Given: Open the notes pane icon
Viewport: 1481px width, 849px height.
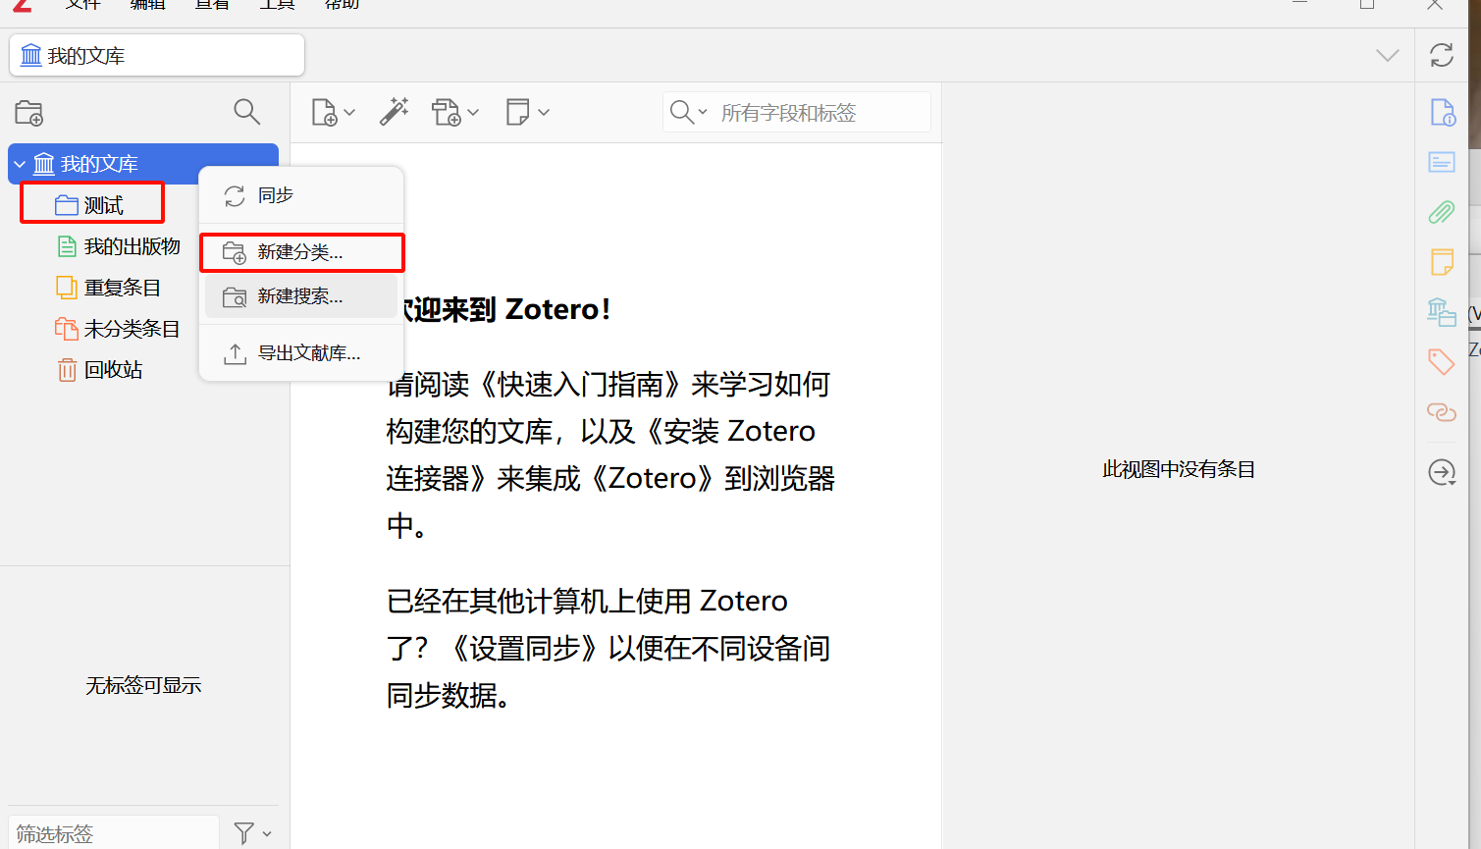Looking at the screenshot, I should [1441, 262].
